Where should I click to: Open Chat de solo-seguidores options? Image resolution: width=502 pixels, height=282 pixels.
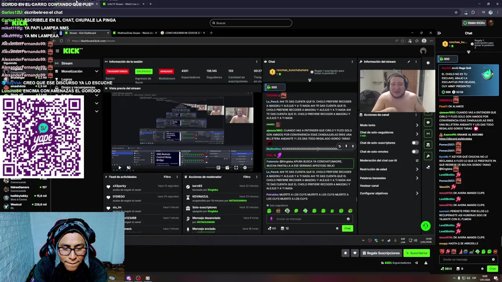pyautogui.click(x=417, y=134)
